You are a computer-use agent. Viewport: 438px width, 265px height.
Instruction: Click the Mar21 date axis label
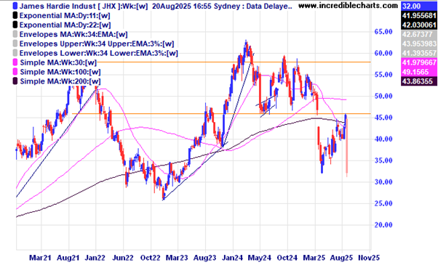tap(41, 258)
